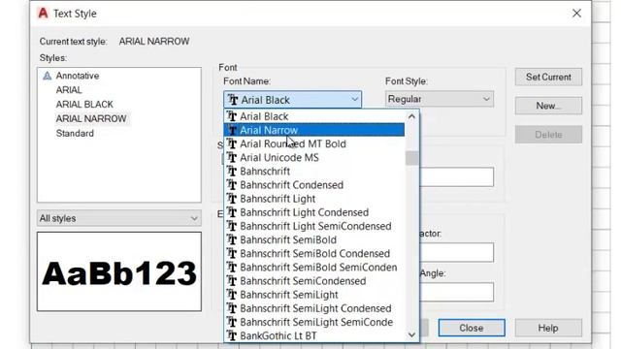Image resolution: width=621 pixels, height=349 pixels.
Task: Click the New... button
Action: (x=548, y=106)
